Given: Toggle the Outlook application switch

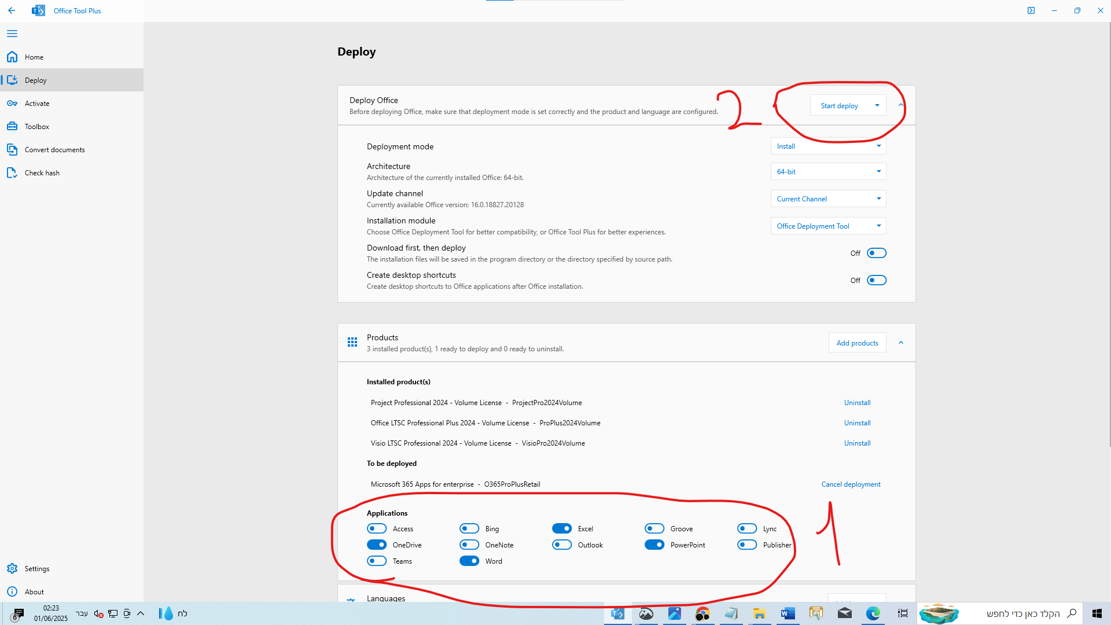Looking at the screenshot, I should pos(562,545).
